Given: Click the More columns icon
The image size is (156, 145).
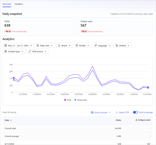Looking at the screenshot, I should point(92,112).
